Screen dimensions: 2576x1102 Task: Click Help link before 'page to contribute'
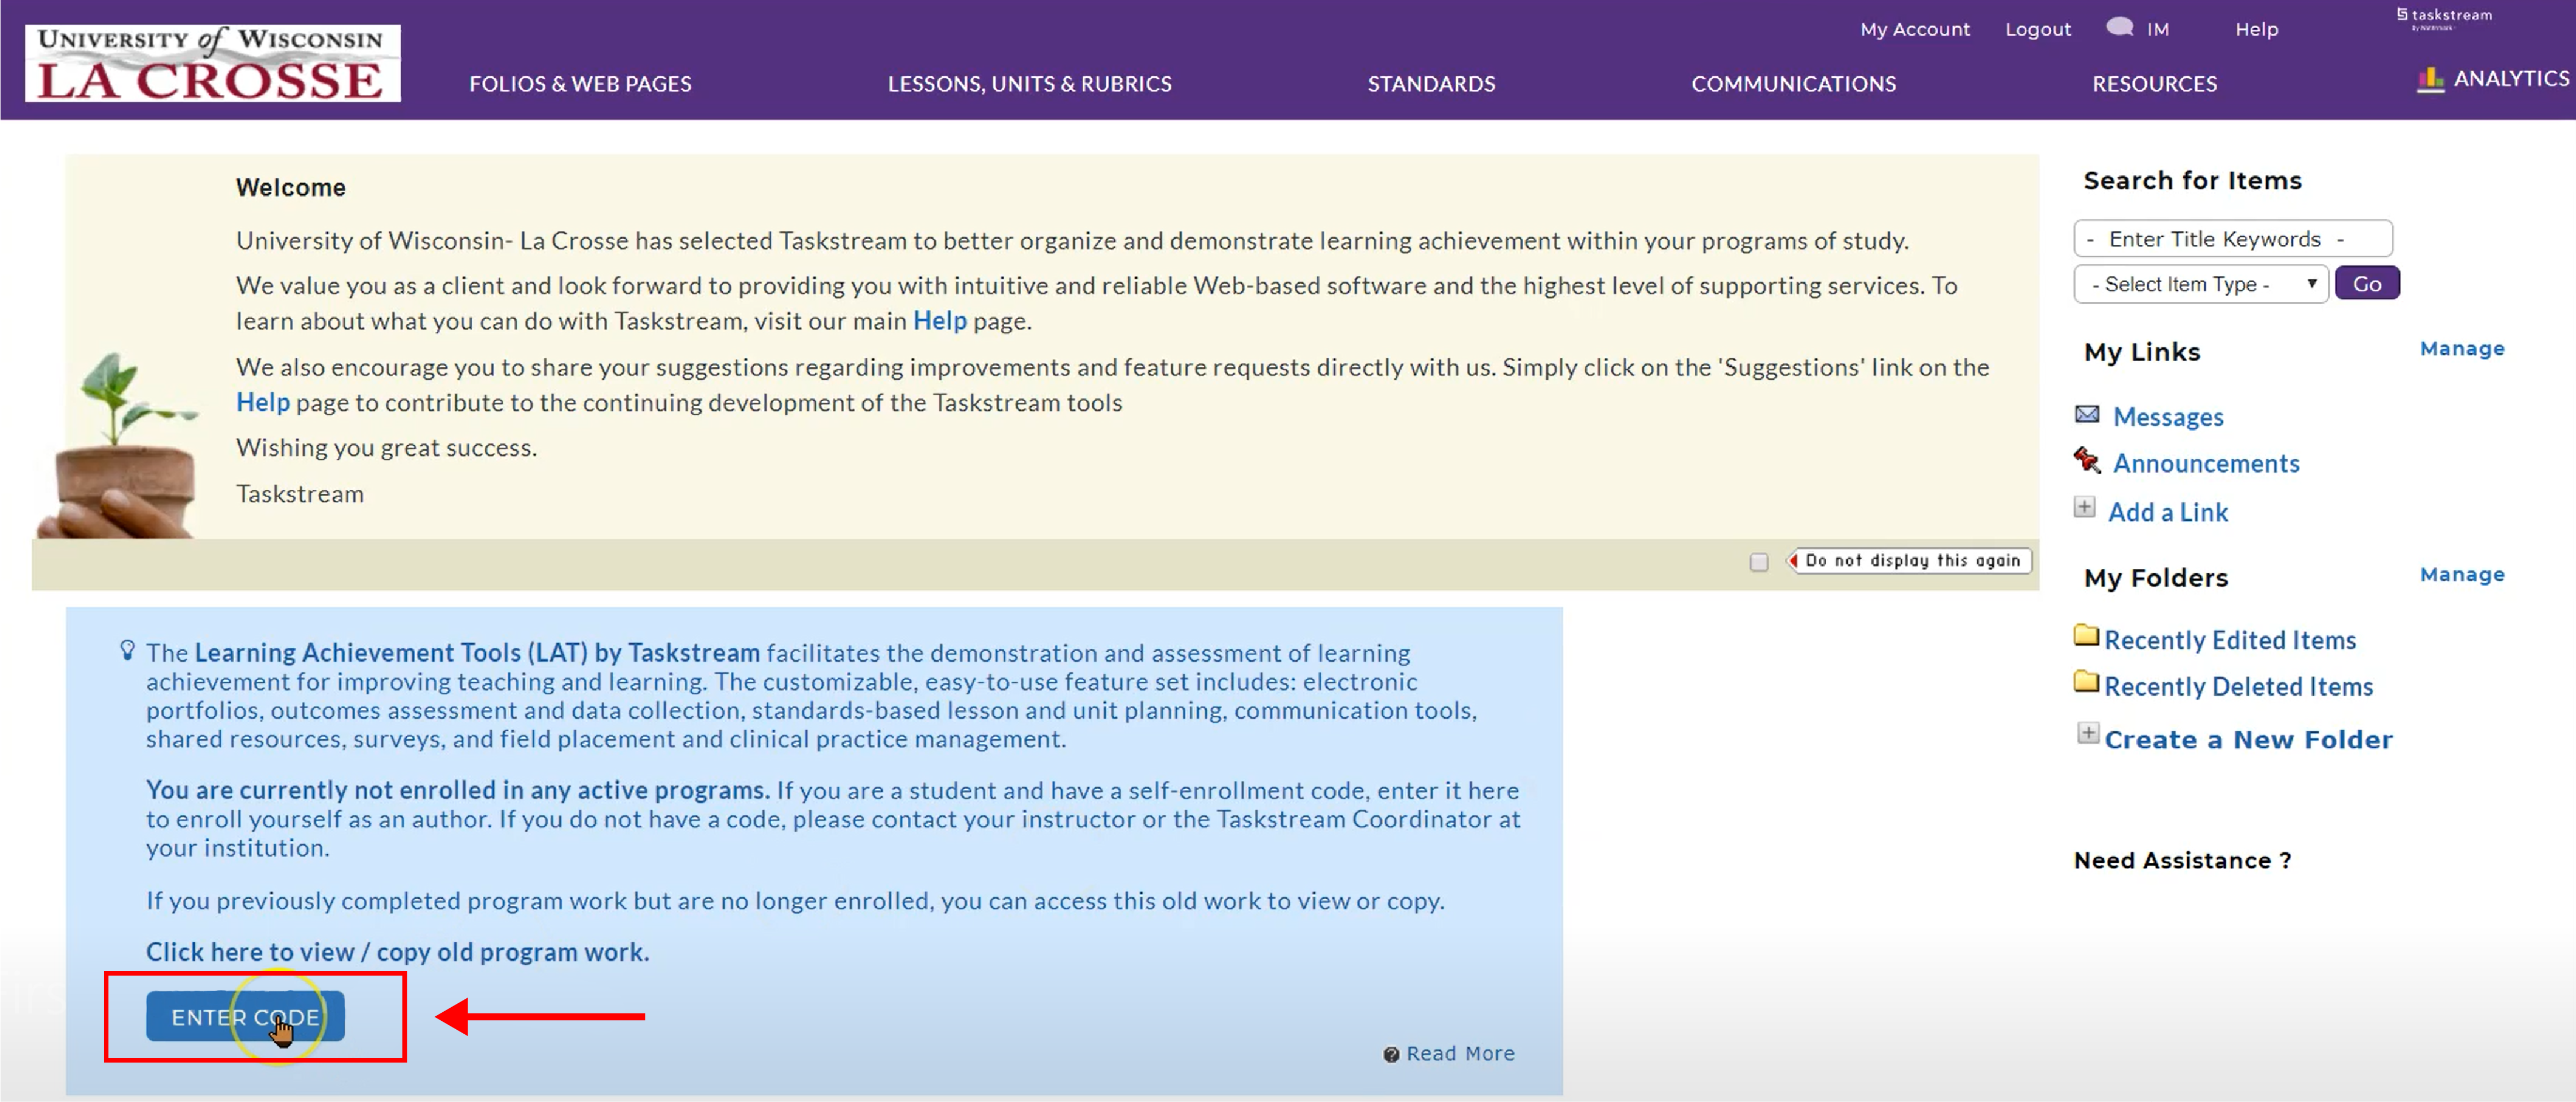262,403
